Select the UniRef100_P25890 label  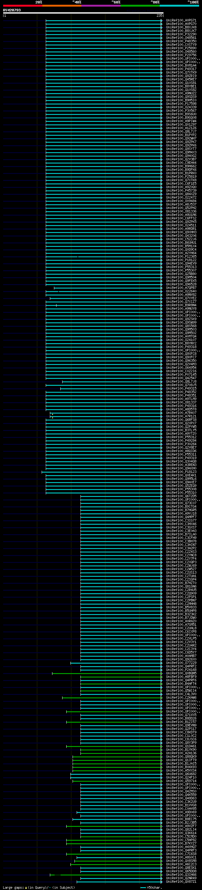(x=181, y=48)
